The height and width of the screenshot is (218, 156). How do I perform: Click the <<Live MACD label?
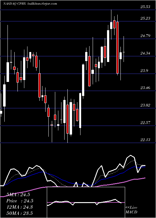coord(131,210)
